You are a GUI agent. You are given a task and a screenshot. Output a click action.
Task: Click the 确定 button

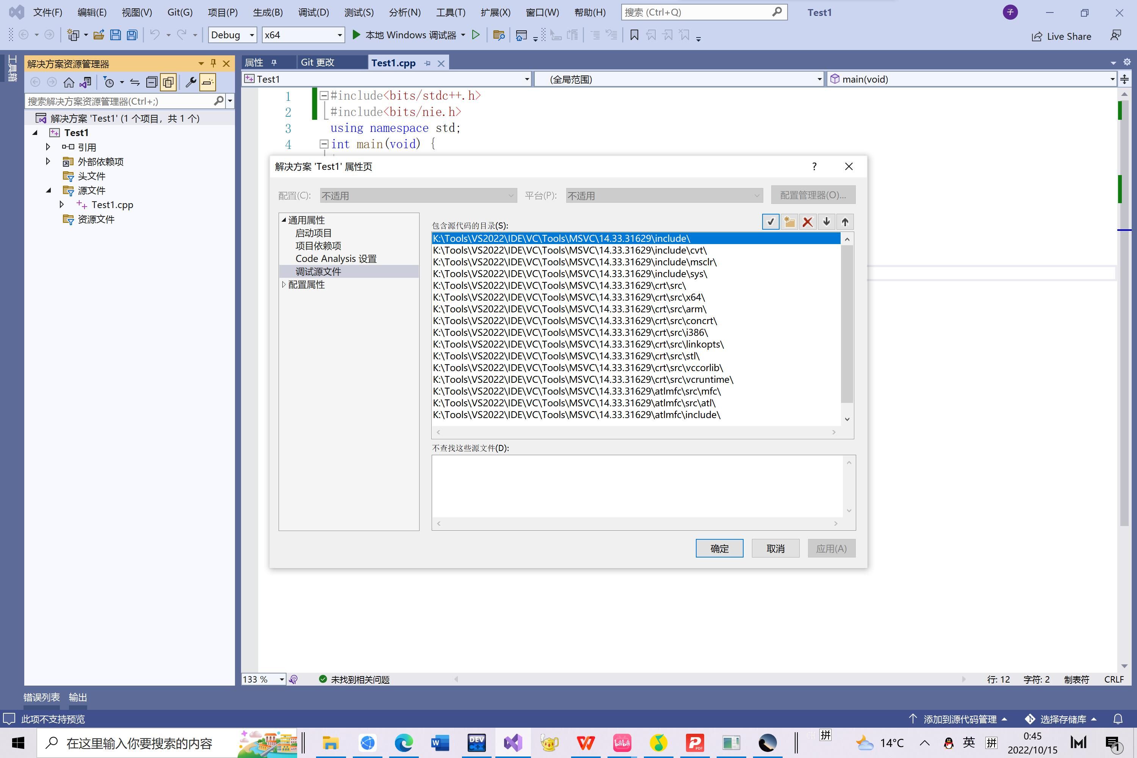tap(719, 548)
